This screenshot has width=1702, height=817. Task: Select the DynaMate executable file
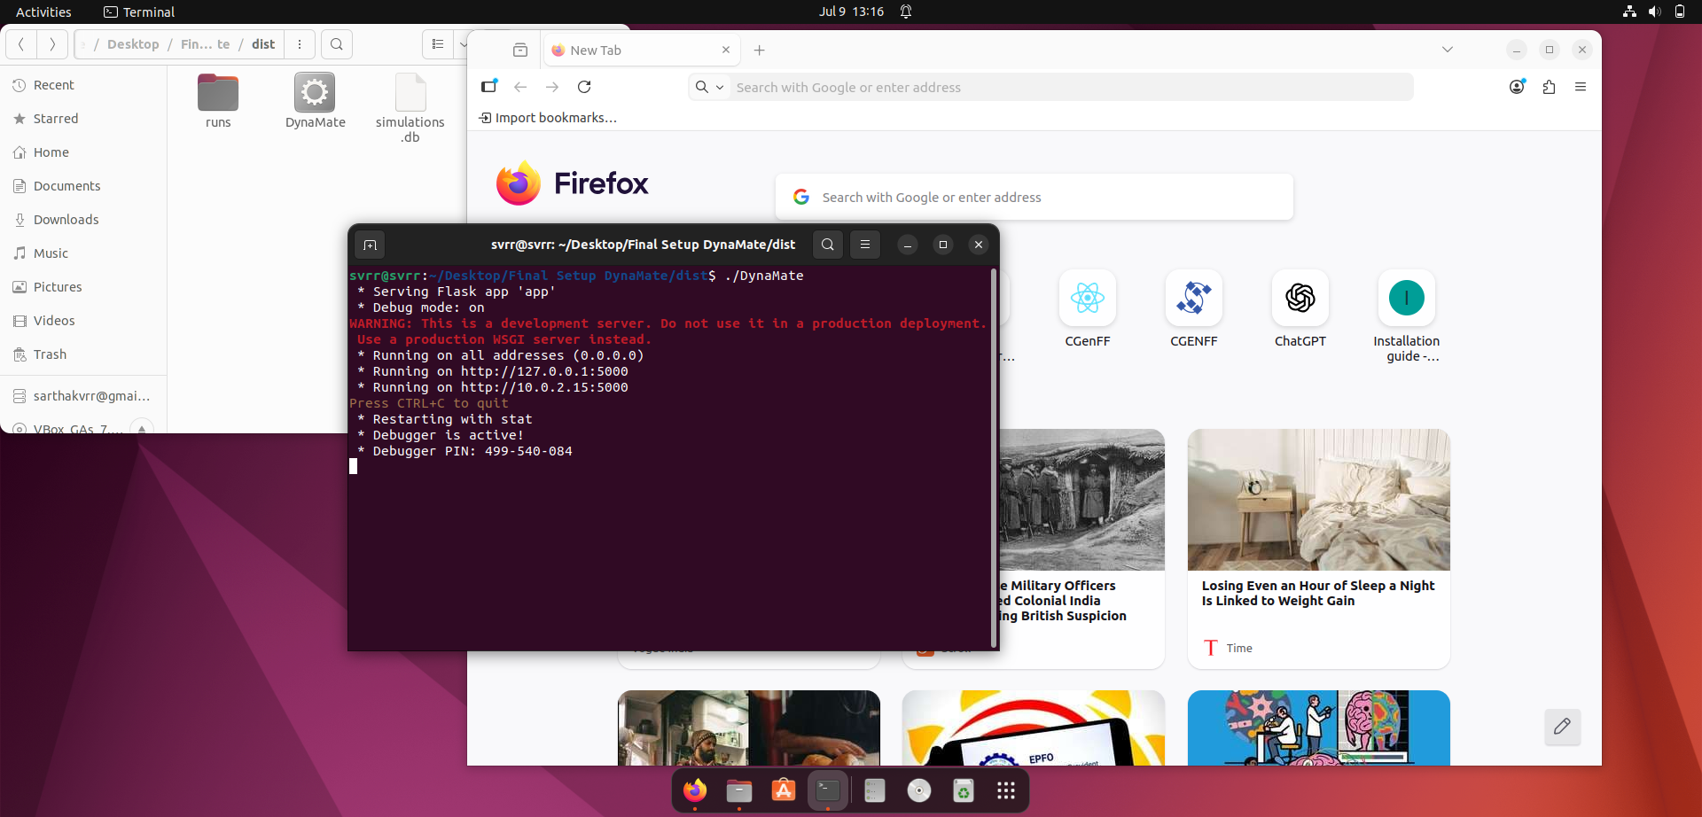[315, 101]
